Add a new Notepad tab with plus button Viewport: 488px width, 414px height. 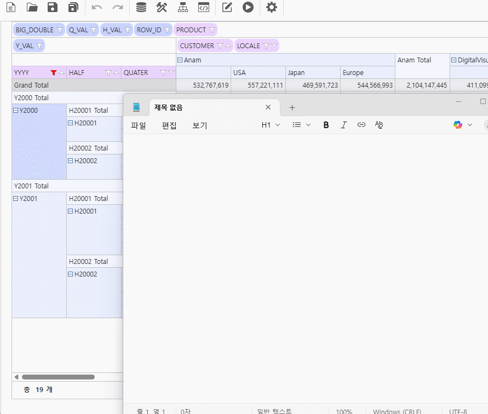(292, 108)
